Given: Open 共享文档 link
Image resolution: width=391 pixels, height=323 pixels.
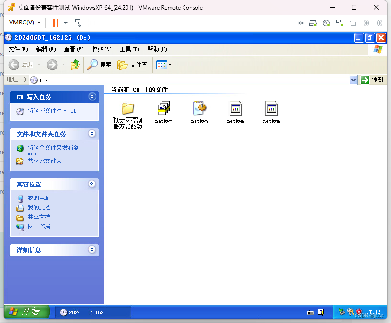Looking at the screenshot, I should coord(39,217).
